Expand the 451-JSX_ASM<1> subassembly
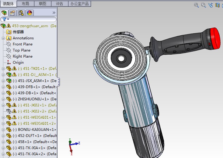Viewport: 223px width, 158px height. coord(3,81)
